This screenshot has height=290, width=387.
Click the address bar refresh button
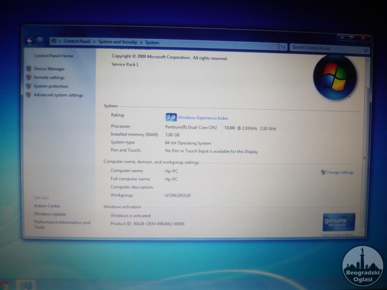click(x=283, y=47)
